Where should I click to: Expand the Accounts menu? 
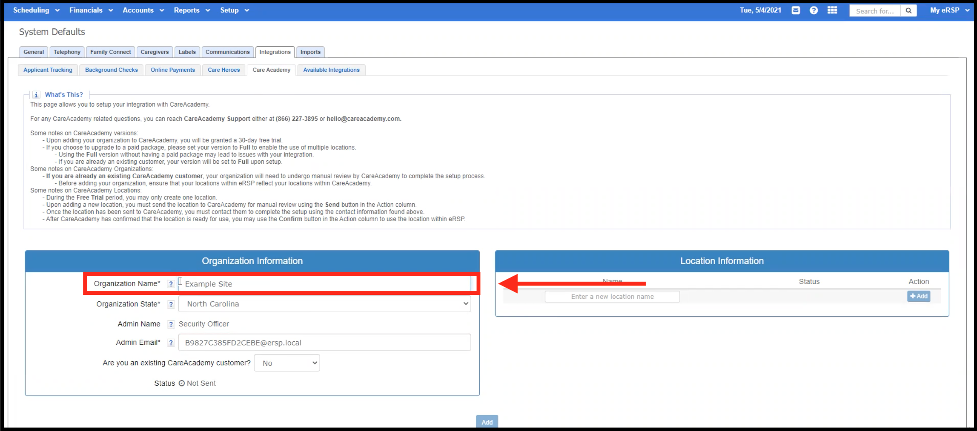[143, 10]
